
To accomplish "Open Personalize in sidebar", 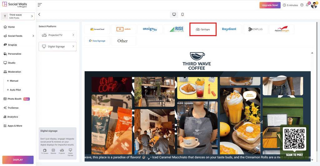I will (x=12, y=54).
